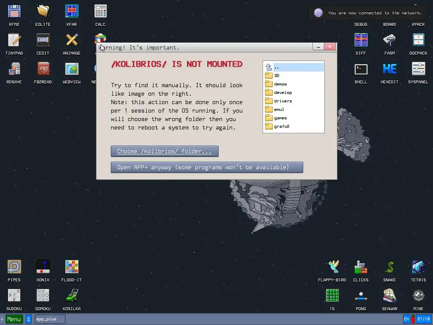Screen dimensions: 433x325
Task: Click the network connected notification
Action: tap(369, 13)
